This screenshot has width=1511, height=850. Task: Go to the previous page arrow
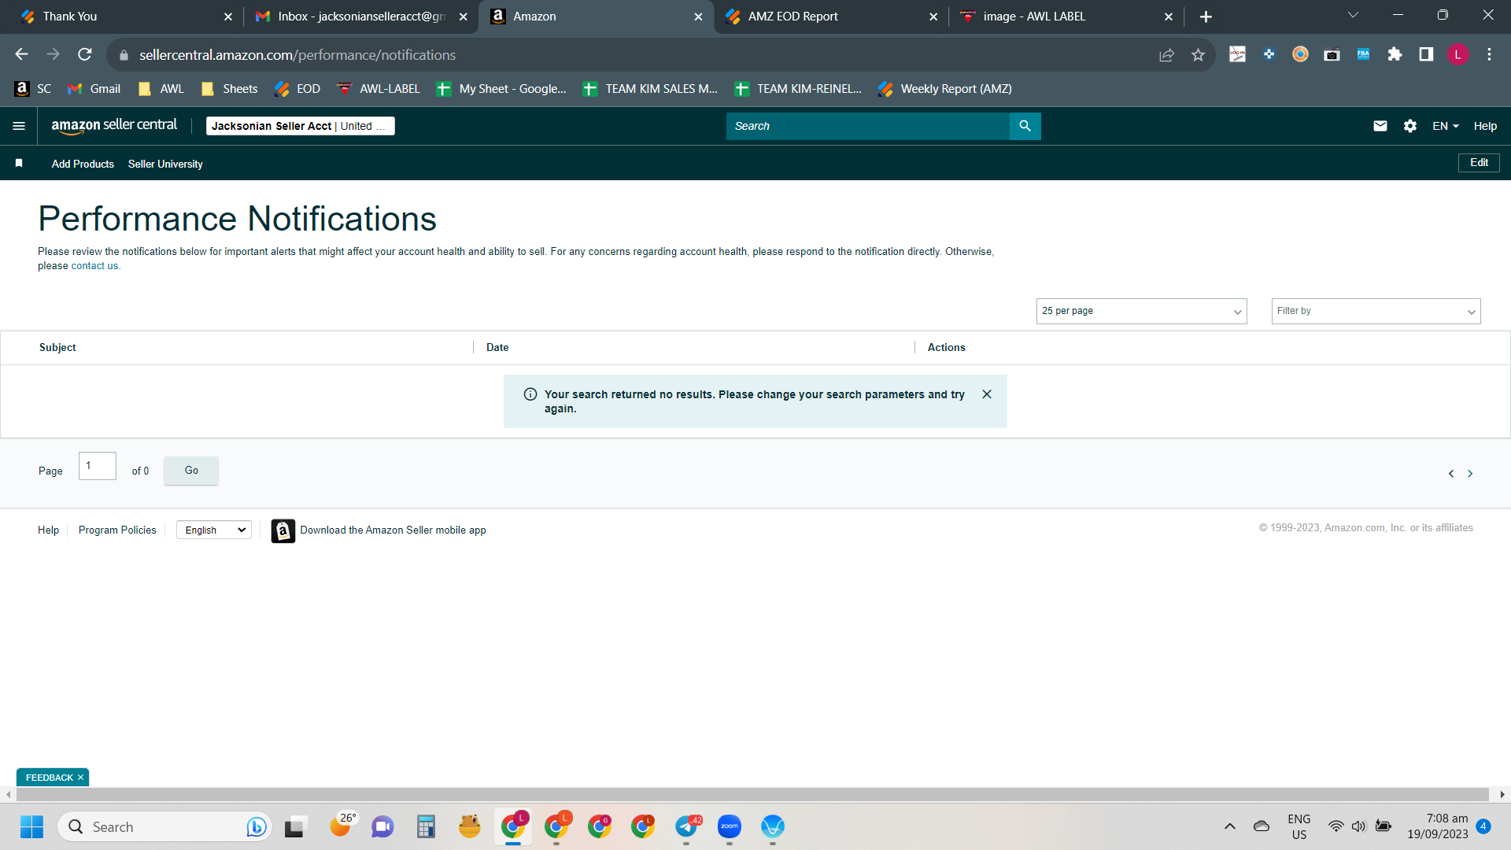(x=1451, y=474)
